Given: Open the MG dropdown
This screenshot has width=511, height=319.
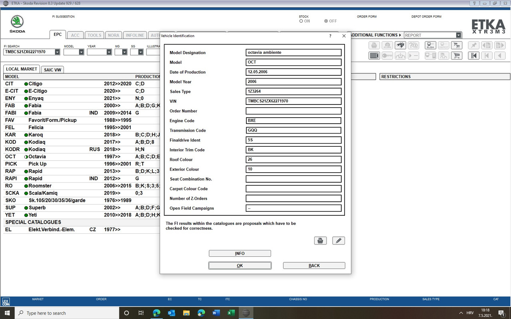Looking at the screenshot, I should (x=124, y=52).
